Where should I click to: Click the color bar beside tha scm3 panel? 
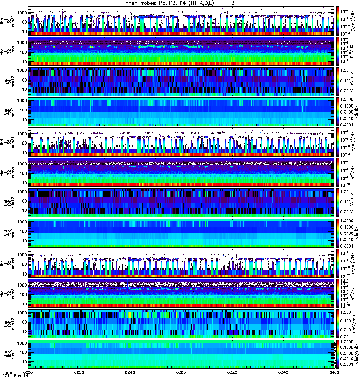click(337, 51)
